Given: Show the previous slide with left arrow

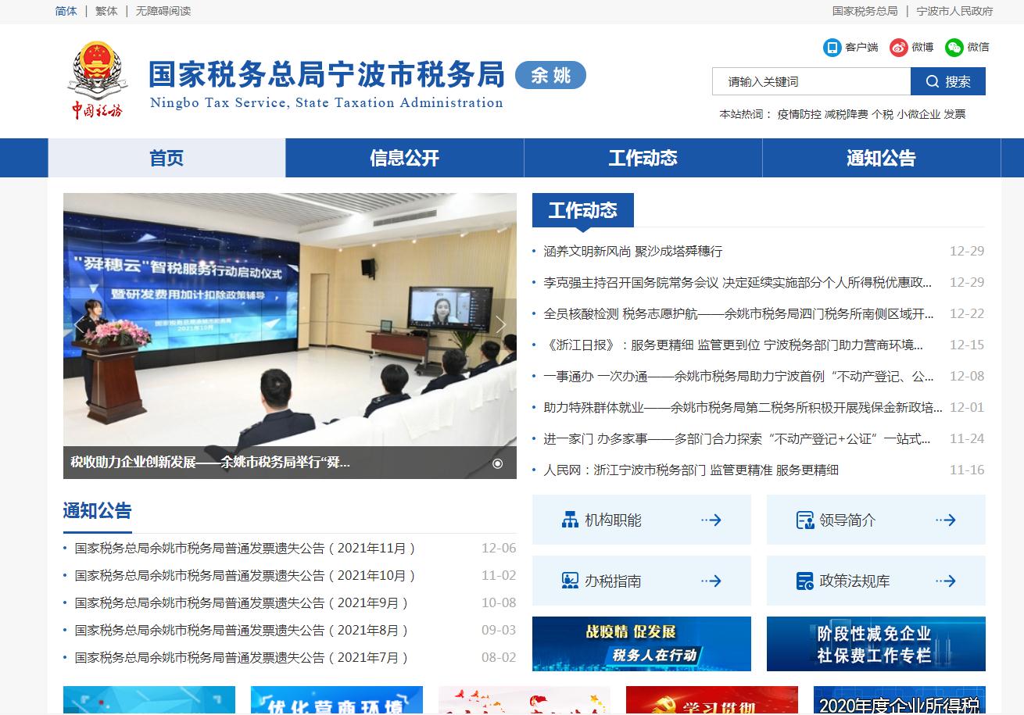Looking at the screenshot, I should 79,325.
